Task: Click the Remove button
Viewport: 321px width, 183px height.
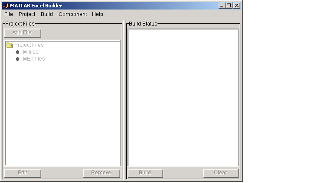Action: 102,173
